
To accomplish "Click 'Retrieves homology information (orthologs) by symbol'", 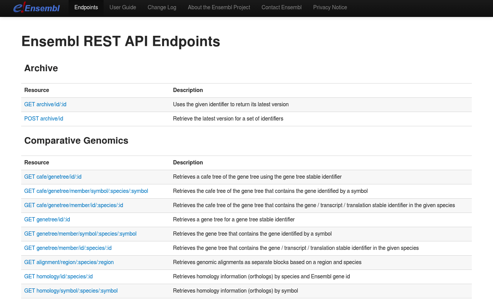I will tap(235, 291).
